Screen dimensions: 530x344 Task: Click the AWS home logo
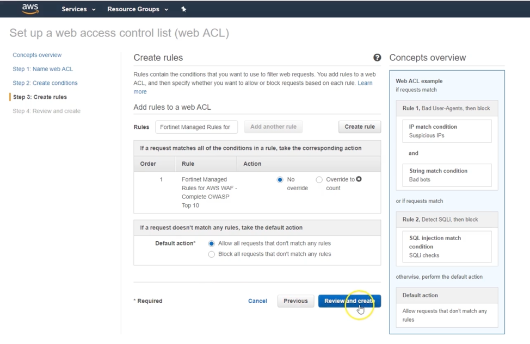(30, 8)
